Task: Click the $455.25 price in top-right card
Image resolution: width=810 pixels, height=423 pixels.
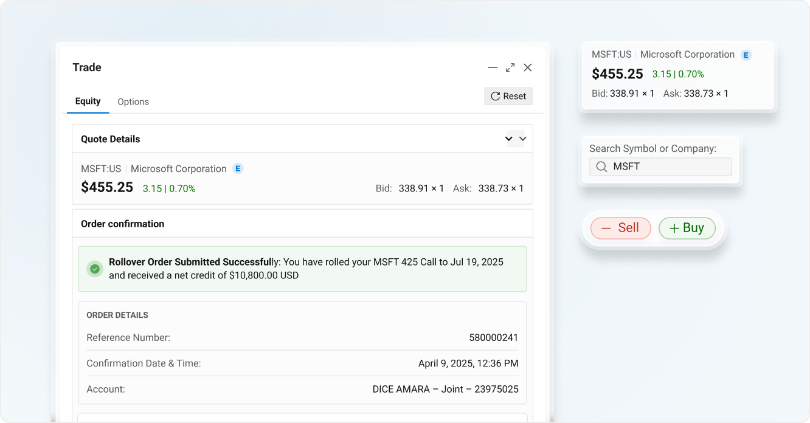Action: pyautogui.click(x=617, y=74)
